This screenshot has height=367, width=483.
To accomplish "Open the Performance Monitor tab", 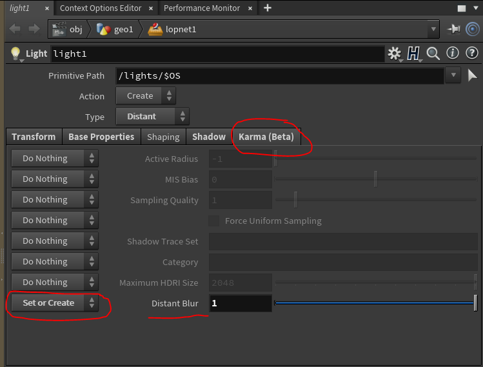I will [x=201, y=8].
